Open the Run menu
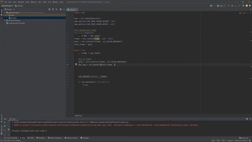 click(x=40, y=2)
